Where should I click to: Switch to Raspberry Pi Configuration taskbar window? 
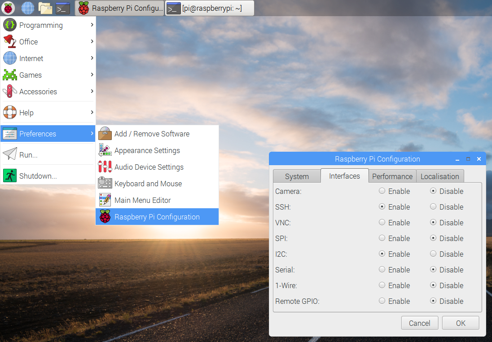[120, 8]
